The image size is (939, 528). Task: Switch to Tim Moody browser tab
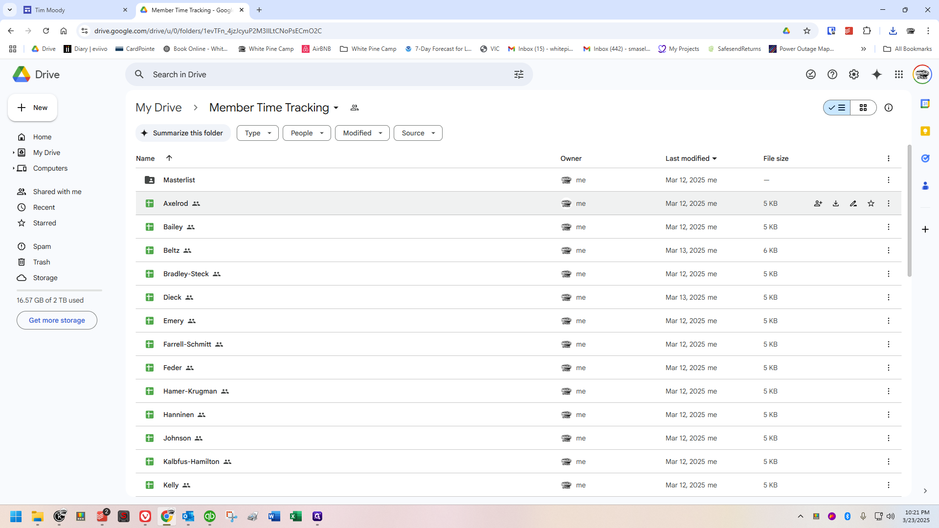[76, 10]
